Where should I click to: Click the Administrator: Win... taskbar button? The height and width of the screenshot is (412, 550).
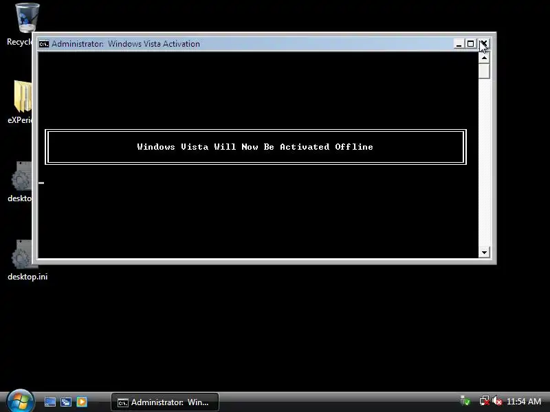coord(165,402)
